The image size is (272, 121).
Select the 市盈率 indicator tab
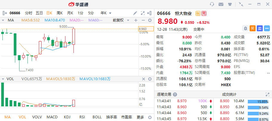tap(127, 117)
